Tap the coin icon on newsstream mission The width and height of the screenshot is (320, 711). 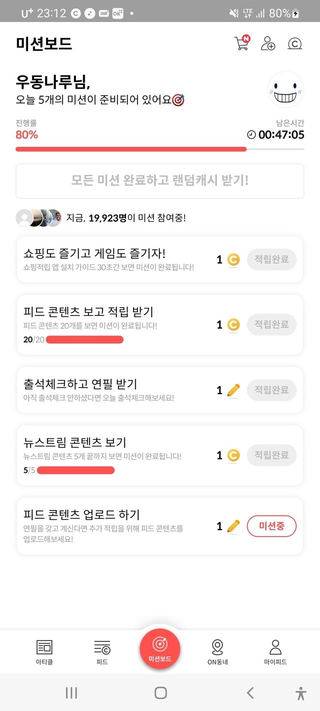coord(233,455)
